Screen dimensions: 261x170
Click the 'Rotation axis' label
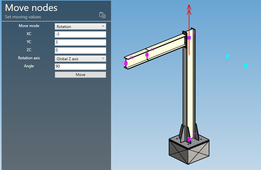29,58
